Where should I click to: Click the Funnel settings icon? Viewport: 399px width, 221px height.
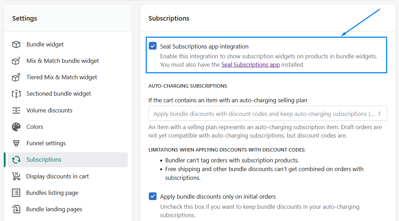coord(16,143)
